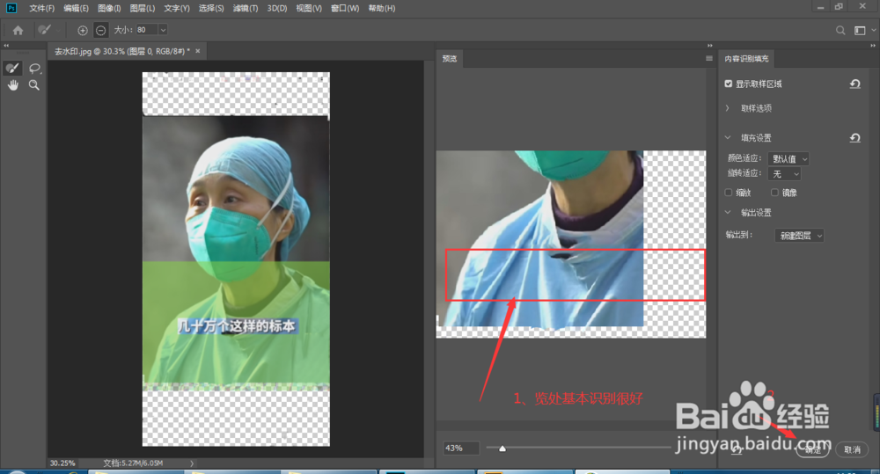Open the preview panel flyout menu
The width and height of the screenshot is (880, 474).
(x=708, y=58)
